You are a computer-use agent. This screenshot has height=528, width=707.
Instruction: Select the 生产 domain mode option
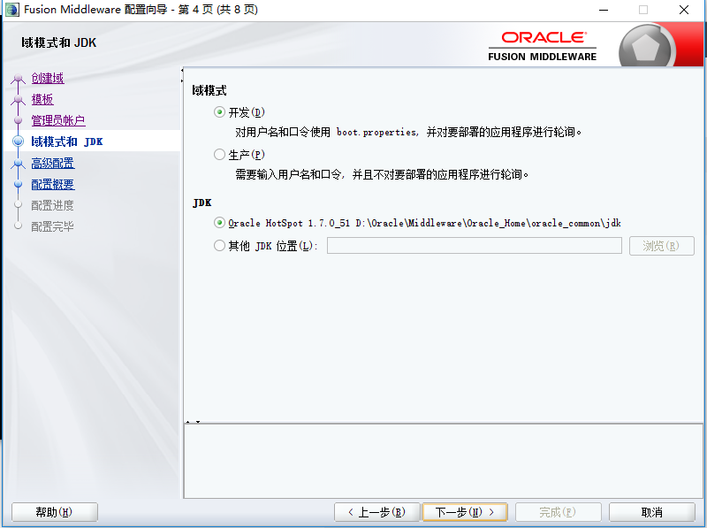219,154
